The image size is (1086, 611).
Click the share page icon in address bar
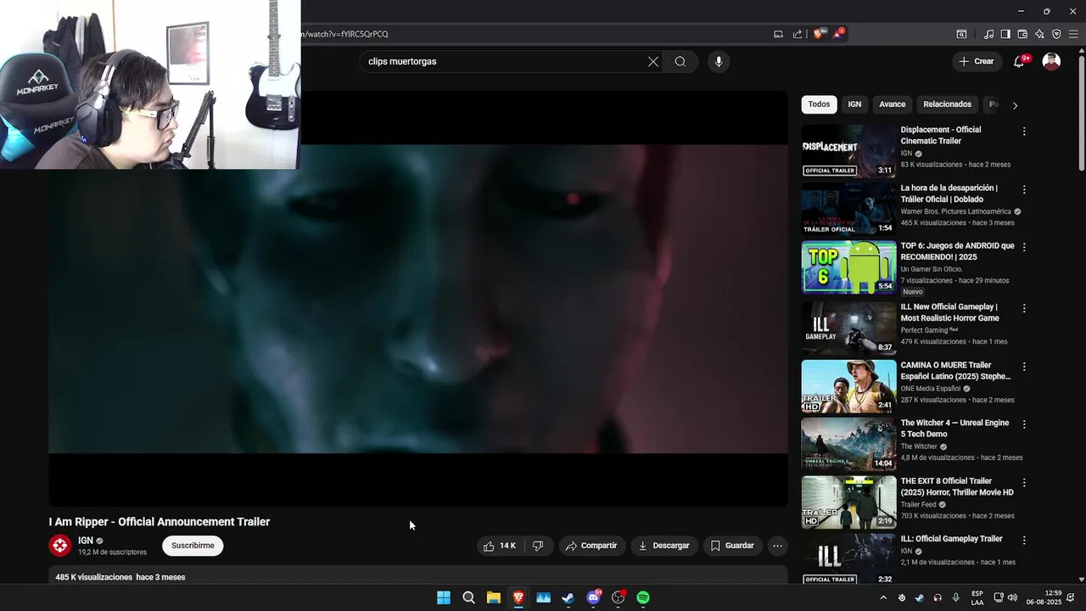(x=798, y=34)
